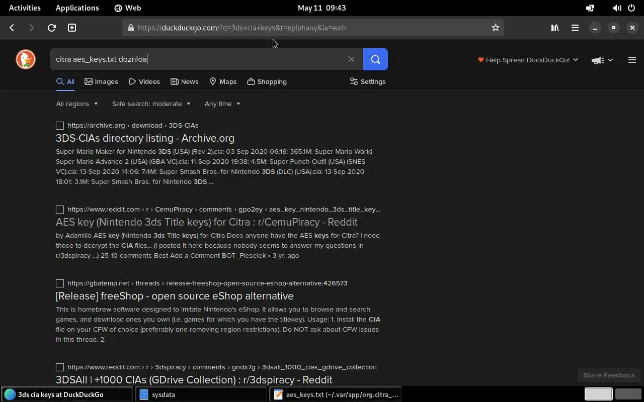Switch to Maps results tab
This screenshot has height=402, width=644.
tap(223, 81)
